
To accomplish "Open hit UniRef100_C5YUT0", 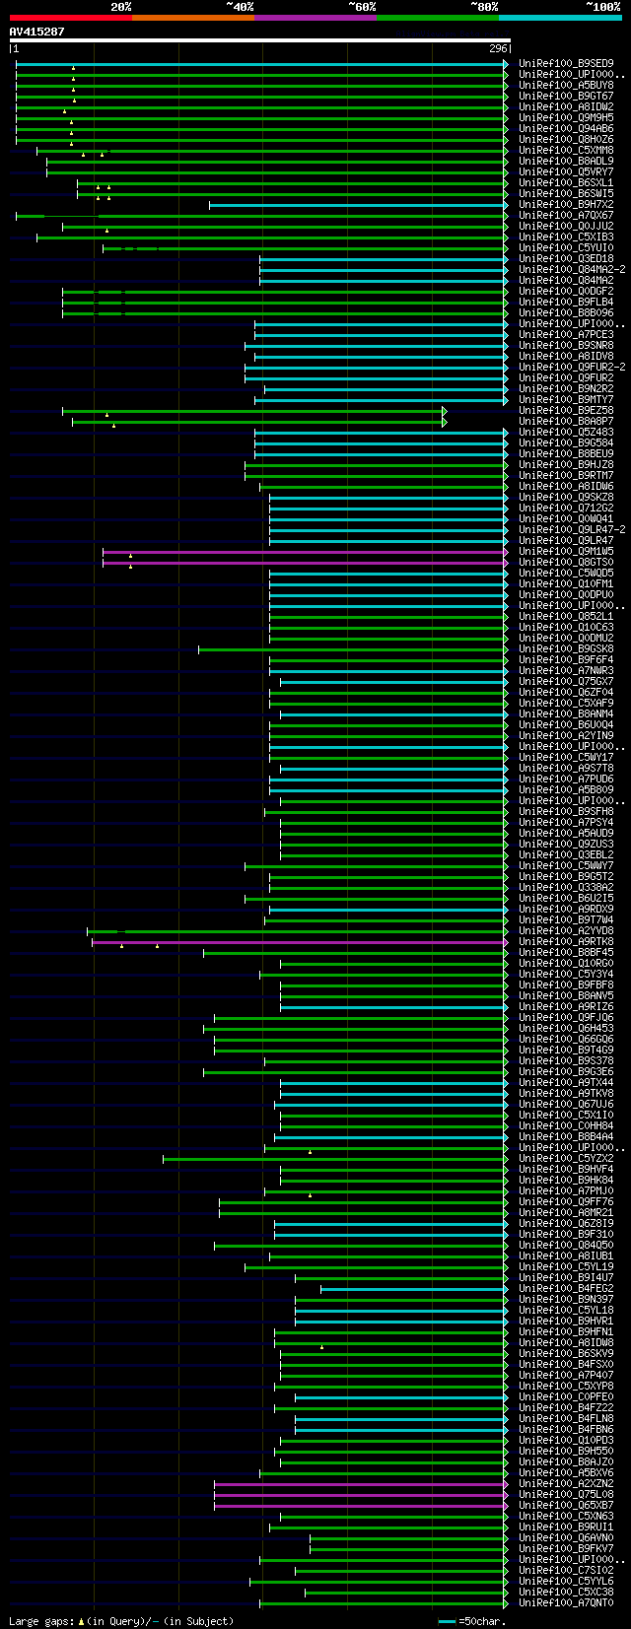I will [566, 248].
